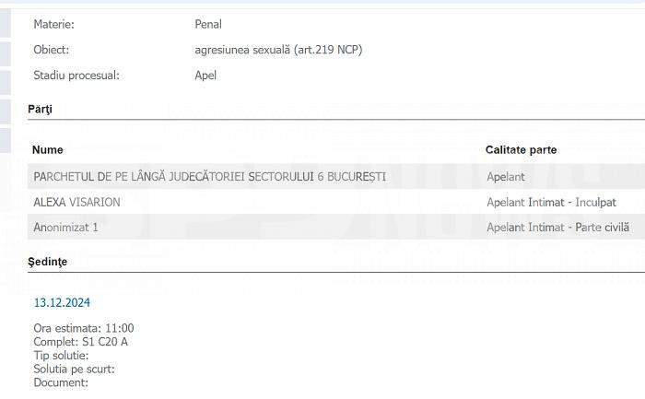Click the Obiect: field label
The width and height of the screenshot is (645, 399).
coord(52,50)
